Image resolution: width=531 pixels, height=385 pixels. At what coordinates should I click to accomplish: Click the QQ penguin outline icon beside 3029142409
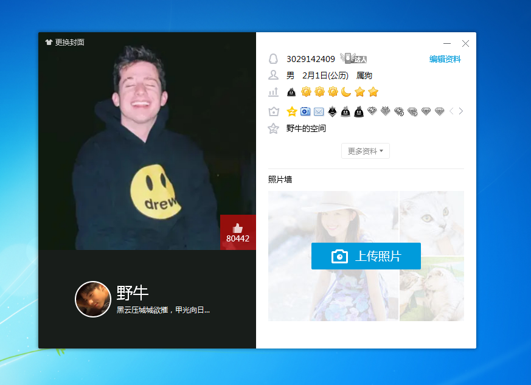[x=273, y=59]
